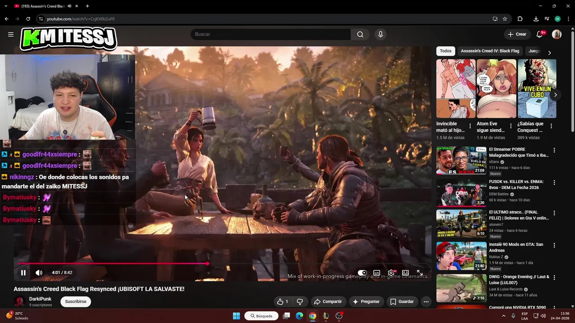Like the video
This screenshot has width=575, height=323.
click(283, 301)
